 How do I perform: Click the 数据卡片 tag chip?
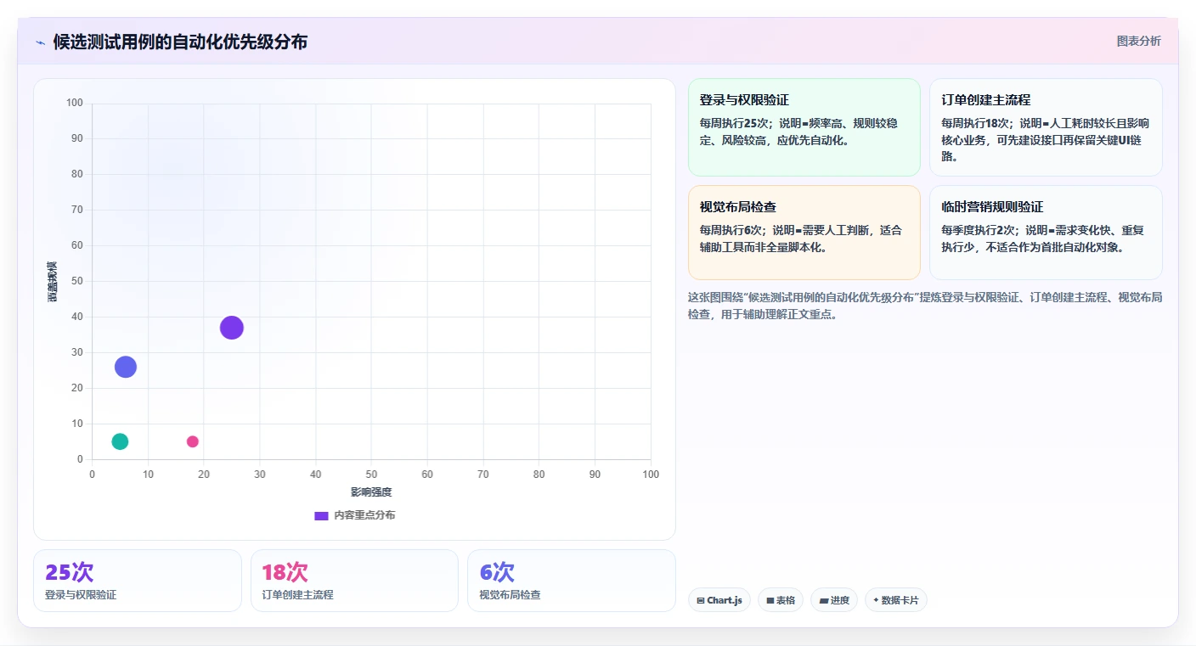click(x=896, y=600)
